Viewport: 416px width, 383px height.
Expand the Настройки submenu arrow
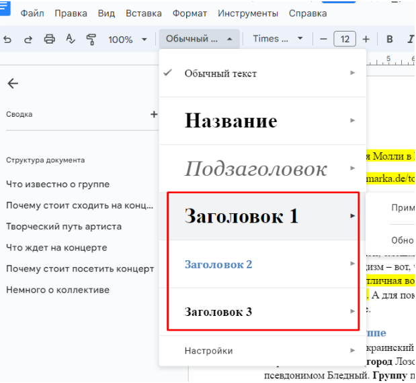click(x=352, y=351)
